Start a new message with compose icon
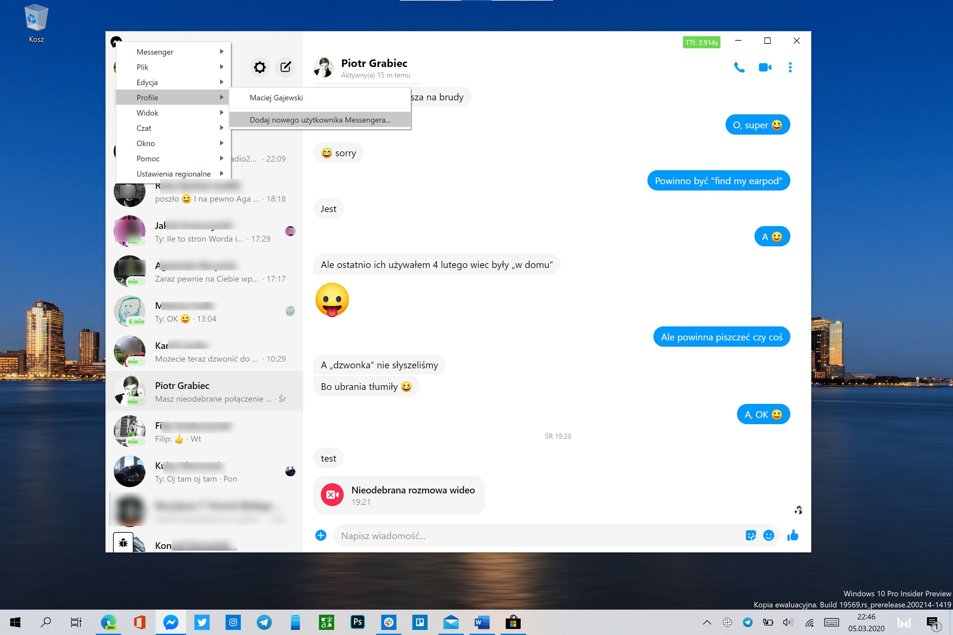Screen dimensions: 953x635 pos(285,67)
